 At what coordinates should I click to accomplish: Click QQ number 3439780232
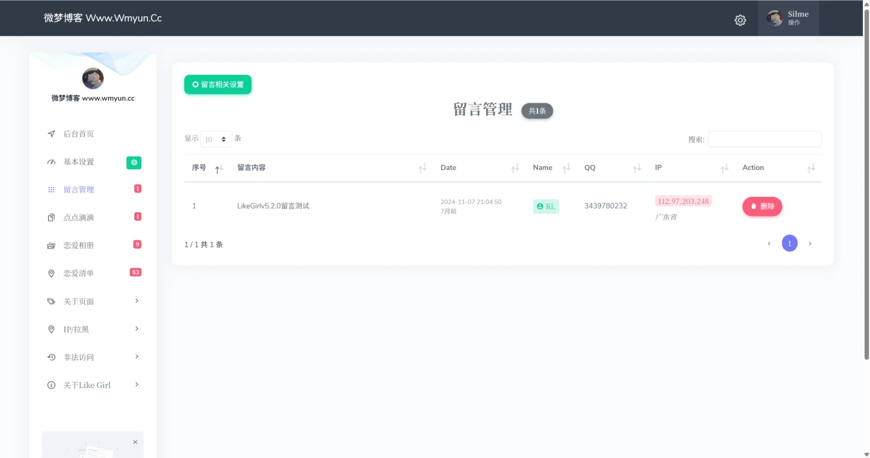click(x=606, y=206)
